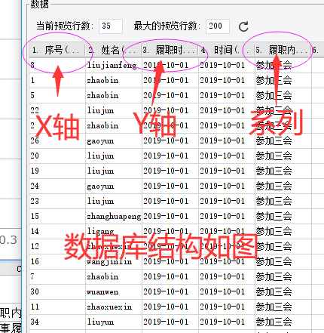Edit the maximum preview rows field showing 200

(218, 26)
